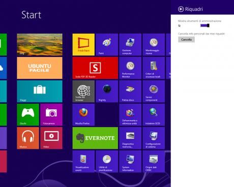
Task: Click the Cancella button
Action: [x=186, y=40]
